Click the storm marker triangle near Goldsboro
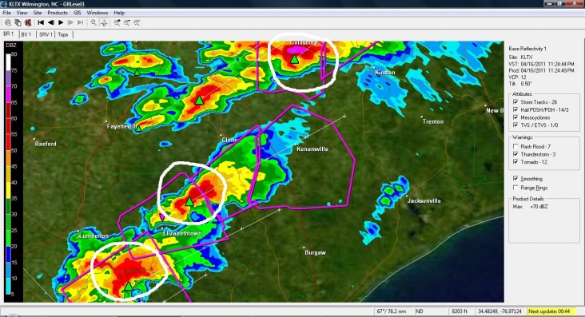The width and height of the screenshot is (585, 317). pos(294,59)
